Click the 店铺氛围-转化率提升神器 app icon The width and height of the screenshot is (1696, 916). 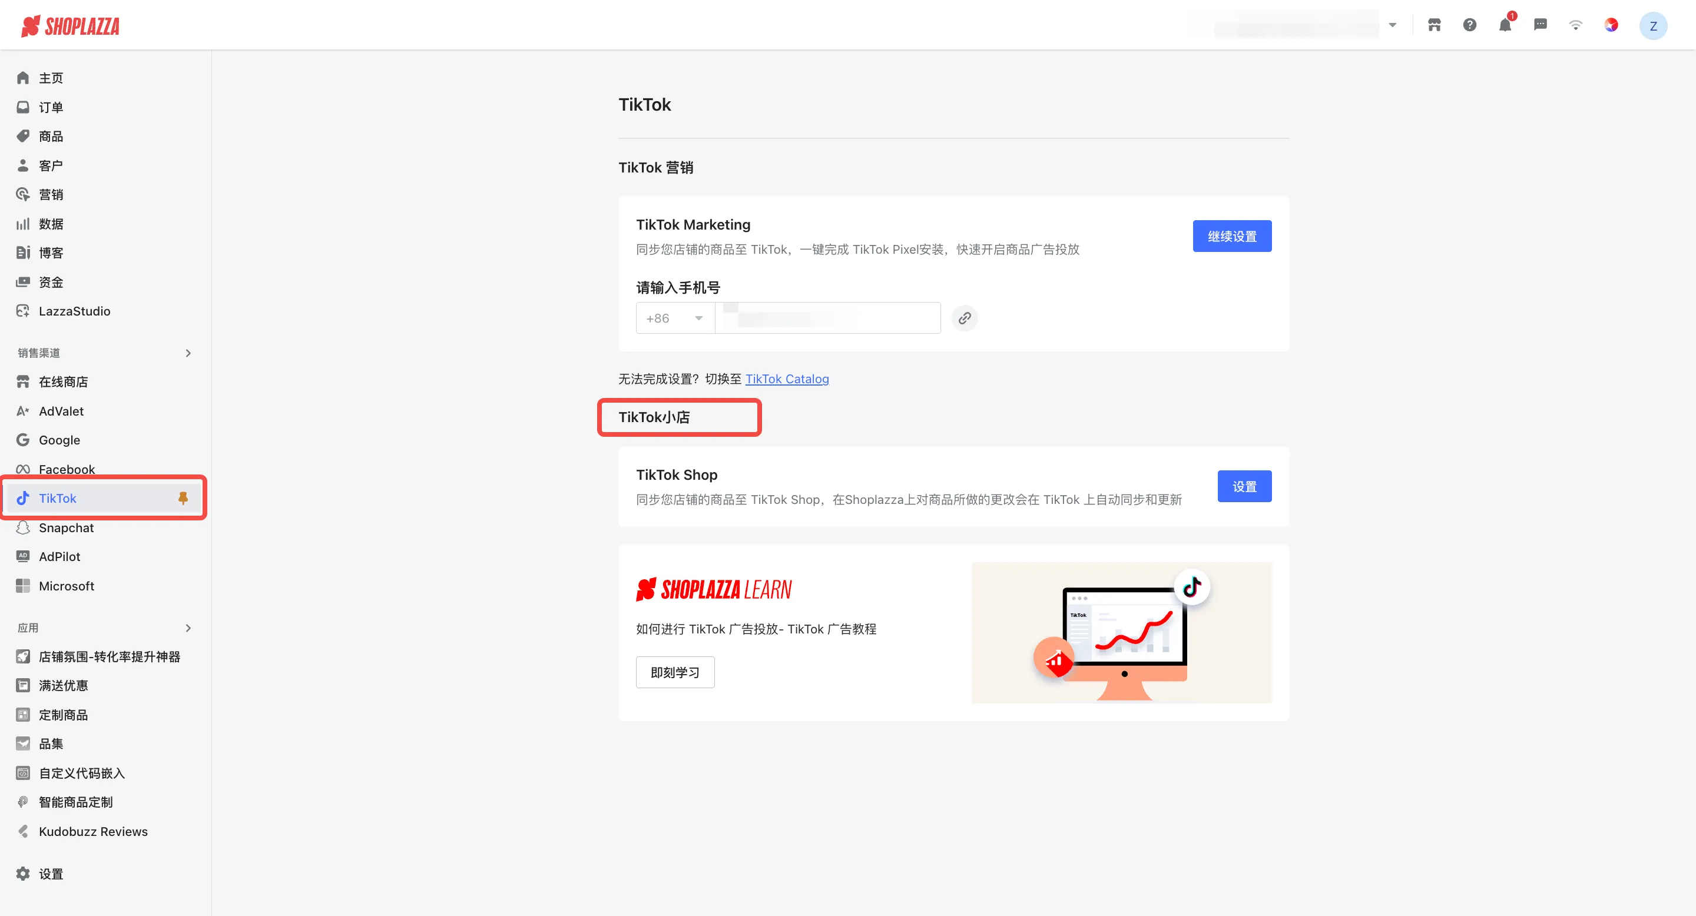tap(23, 657)
